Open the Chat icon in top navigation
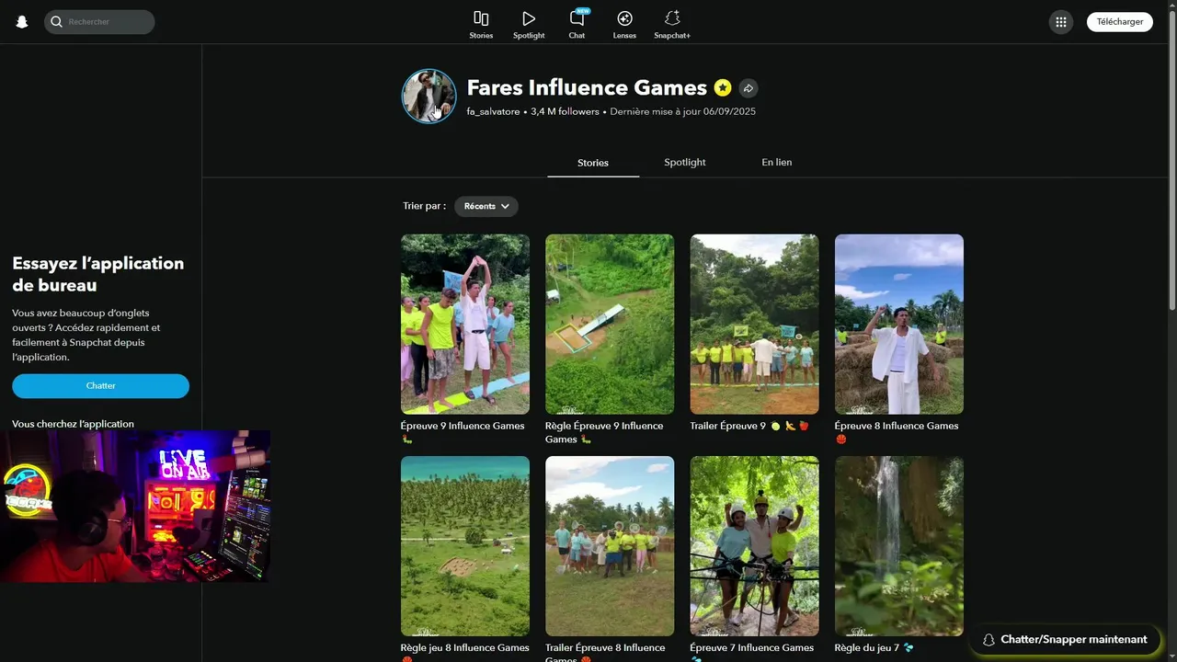 [x=577, y=25]
